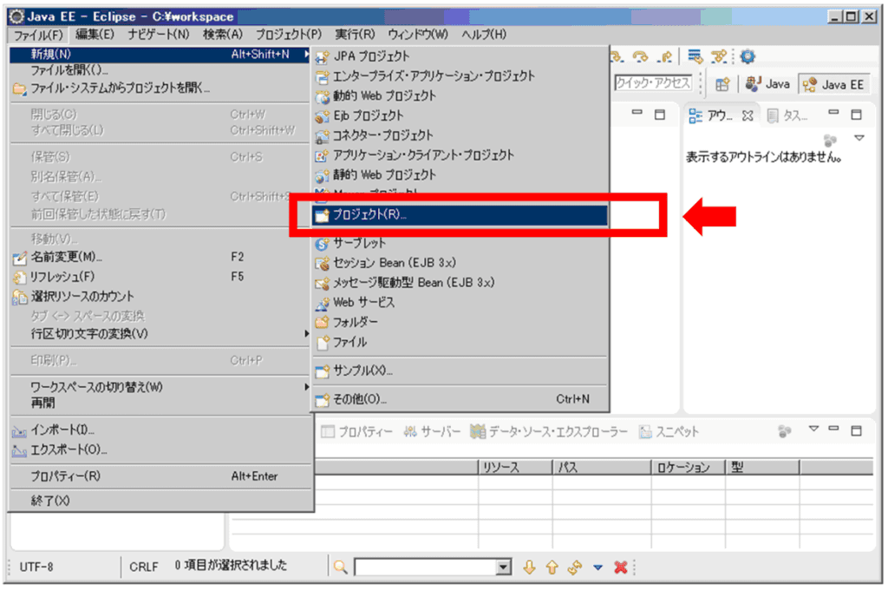Create a new サーブレット
This screenshot has width=888, height=590.
click(x=460, y=243)
